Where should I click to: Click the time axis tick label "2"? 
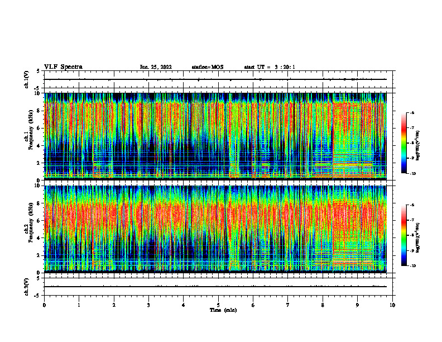pyautogui.click(x=114, y=305)
